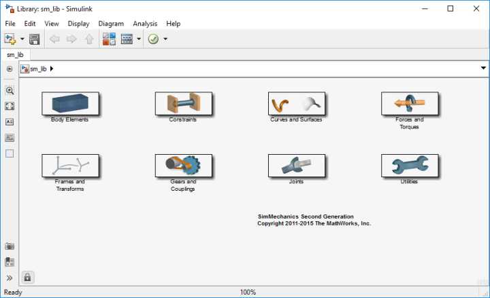Select the Annotation text tool

click(10, 122)
